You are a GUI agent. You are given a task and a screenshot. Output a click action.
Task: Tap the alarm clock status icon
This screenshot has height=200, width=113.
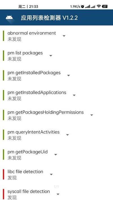(x=83, y=6)
